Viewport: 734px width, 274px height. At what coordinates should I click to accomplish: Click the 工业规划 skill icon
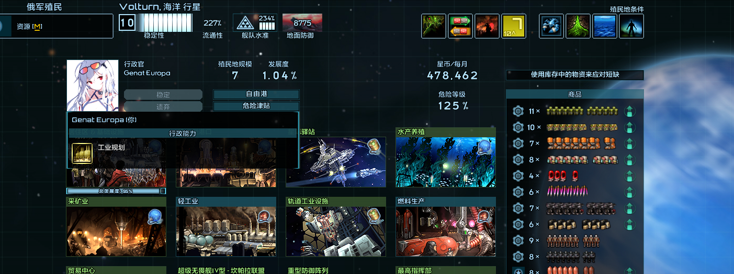(83, 153)
